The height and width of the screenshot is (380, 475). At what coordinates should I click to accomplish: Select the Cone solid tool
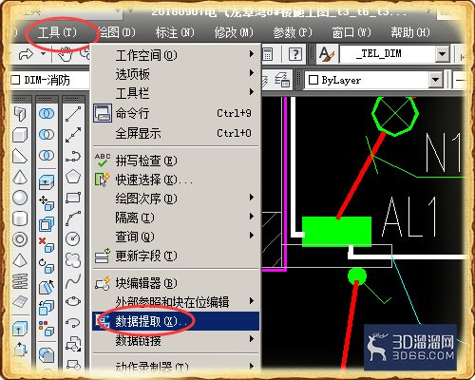coord(20,177)
